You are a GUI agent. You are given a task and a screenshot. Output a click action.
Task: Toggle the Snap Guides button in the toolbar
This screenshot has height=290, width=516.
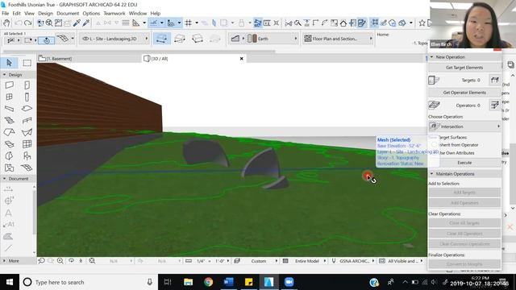(x=171, y=23)
